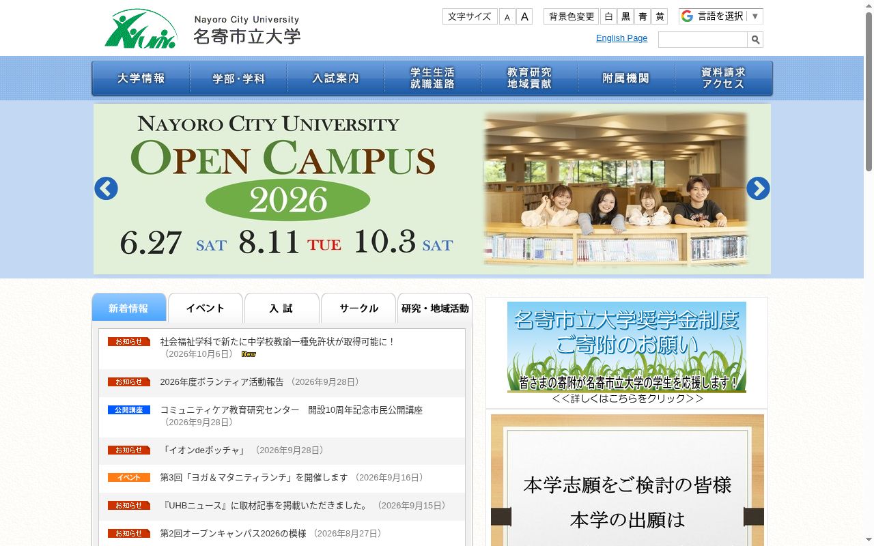The width and height of the screenshot is (874, 546).
Task: Switch to the イベント tab
Action: click(x=206, y=308)
